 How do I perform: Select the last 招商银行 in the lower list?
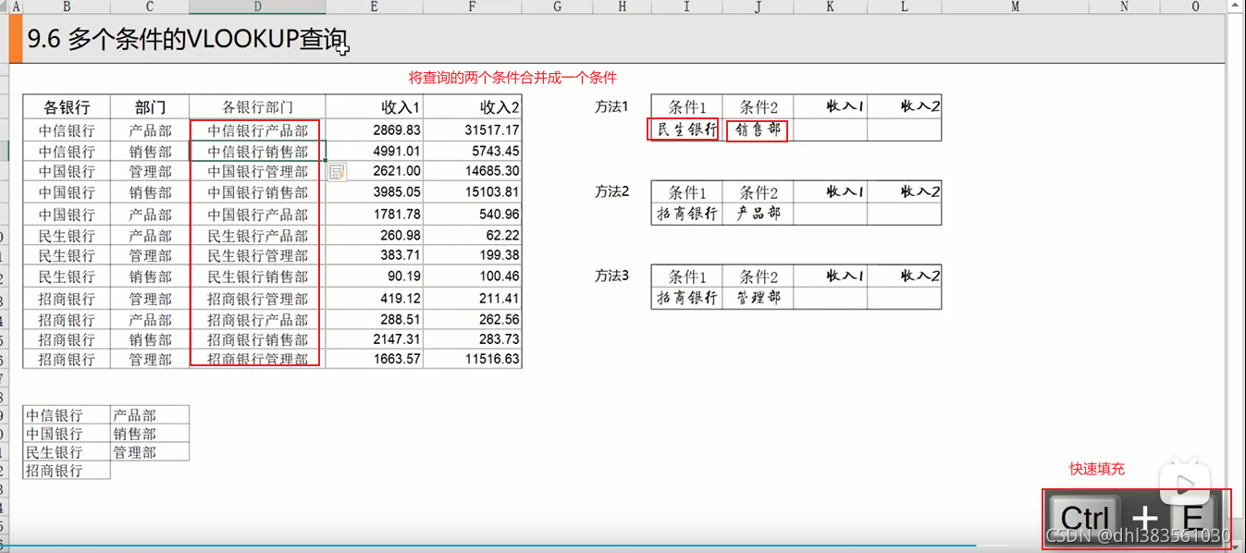(x=67, y=471)
